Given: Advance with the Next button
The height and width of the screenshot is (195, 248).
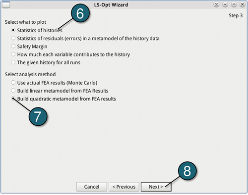Looking at the screenshot, I should pos(156,187).
